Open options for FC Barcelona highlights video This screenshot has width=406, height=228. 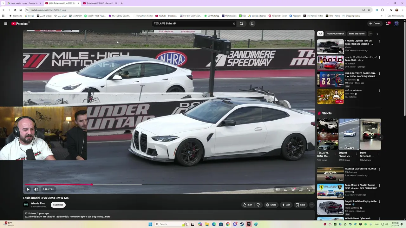pos(379,74)
